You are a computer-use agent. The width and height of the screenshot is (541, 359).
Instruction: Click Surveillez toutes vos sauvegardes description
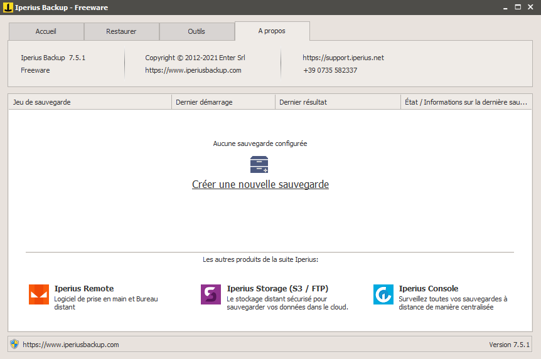tap(453, 303)
